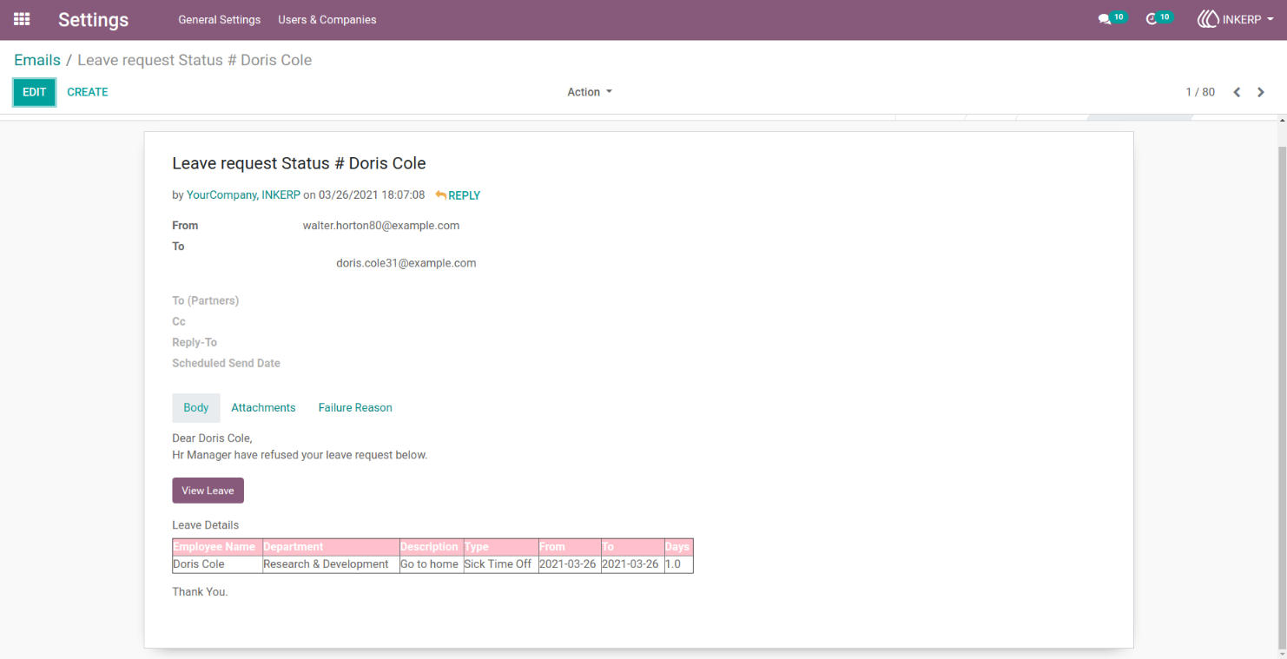Screen dimensions: 1287x659
Task: Click the View Leave button
Action: pos(208,491)
